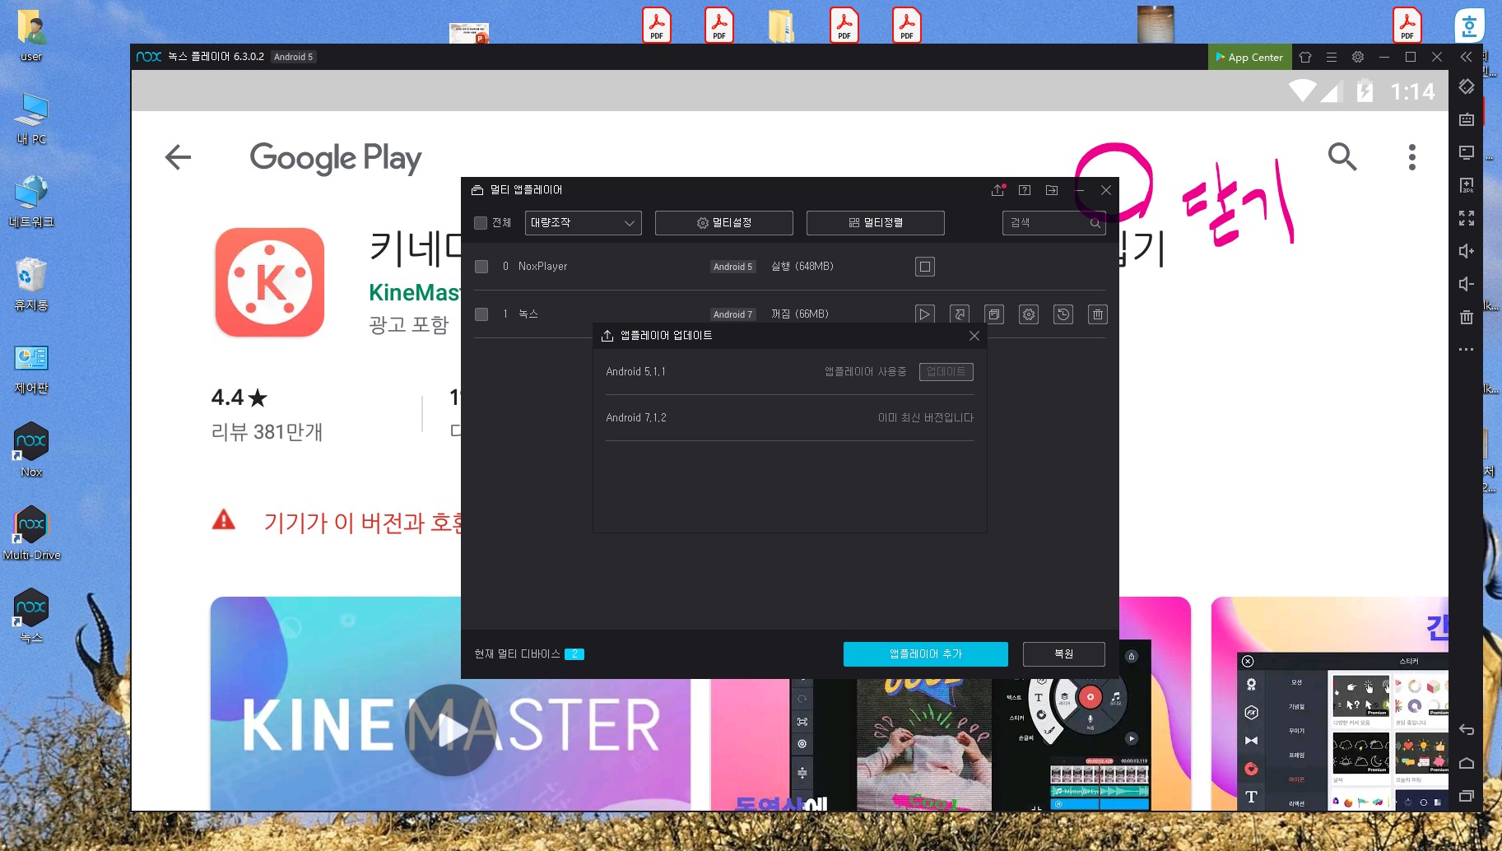The width and height of the screenshot is (1502, 851).
Task: Click the multi-player import folder icon
Action: click(1052, 190)
